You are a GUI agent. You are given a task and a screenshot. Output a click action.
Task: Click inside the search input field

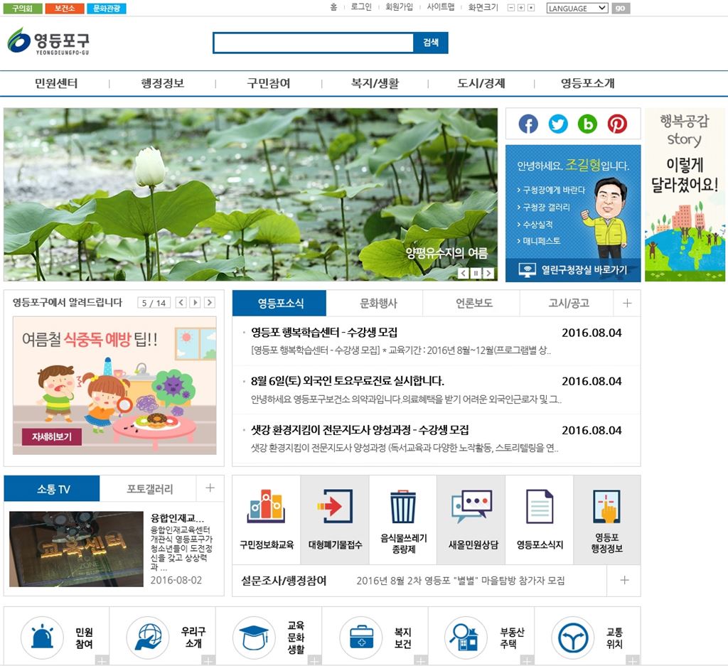(313, 43)
